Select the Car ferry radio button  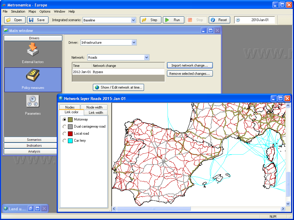[64, 141]
